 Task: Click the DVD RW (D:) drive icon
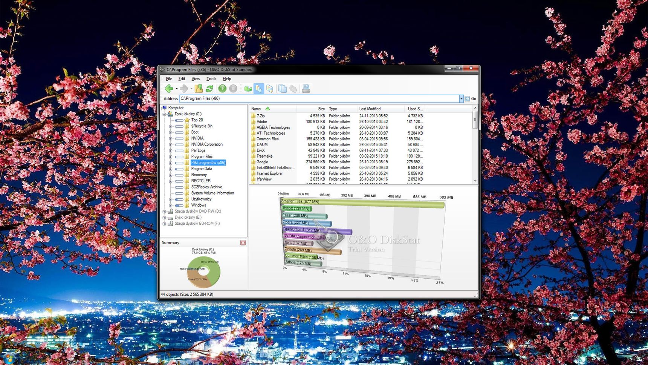pyautogui.click(x=170, y=211)
